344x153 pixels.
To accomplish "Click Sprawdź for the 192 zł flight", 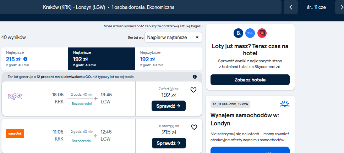I will [169, 106].
